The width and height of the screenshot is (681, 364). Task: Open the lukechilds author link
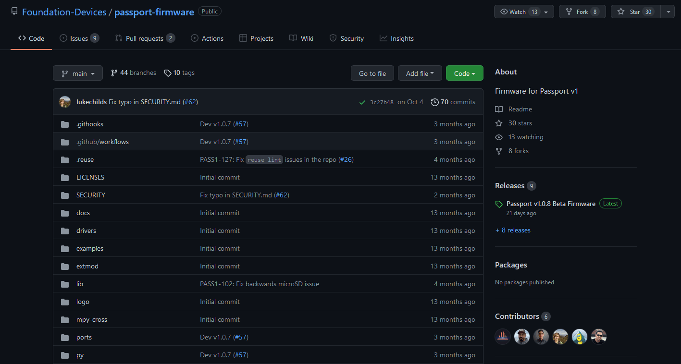91,102
